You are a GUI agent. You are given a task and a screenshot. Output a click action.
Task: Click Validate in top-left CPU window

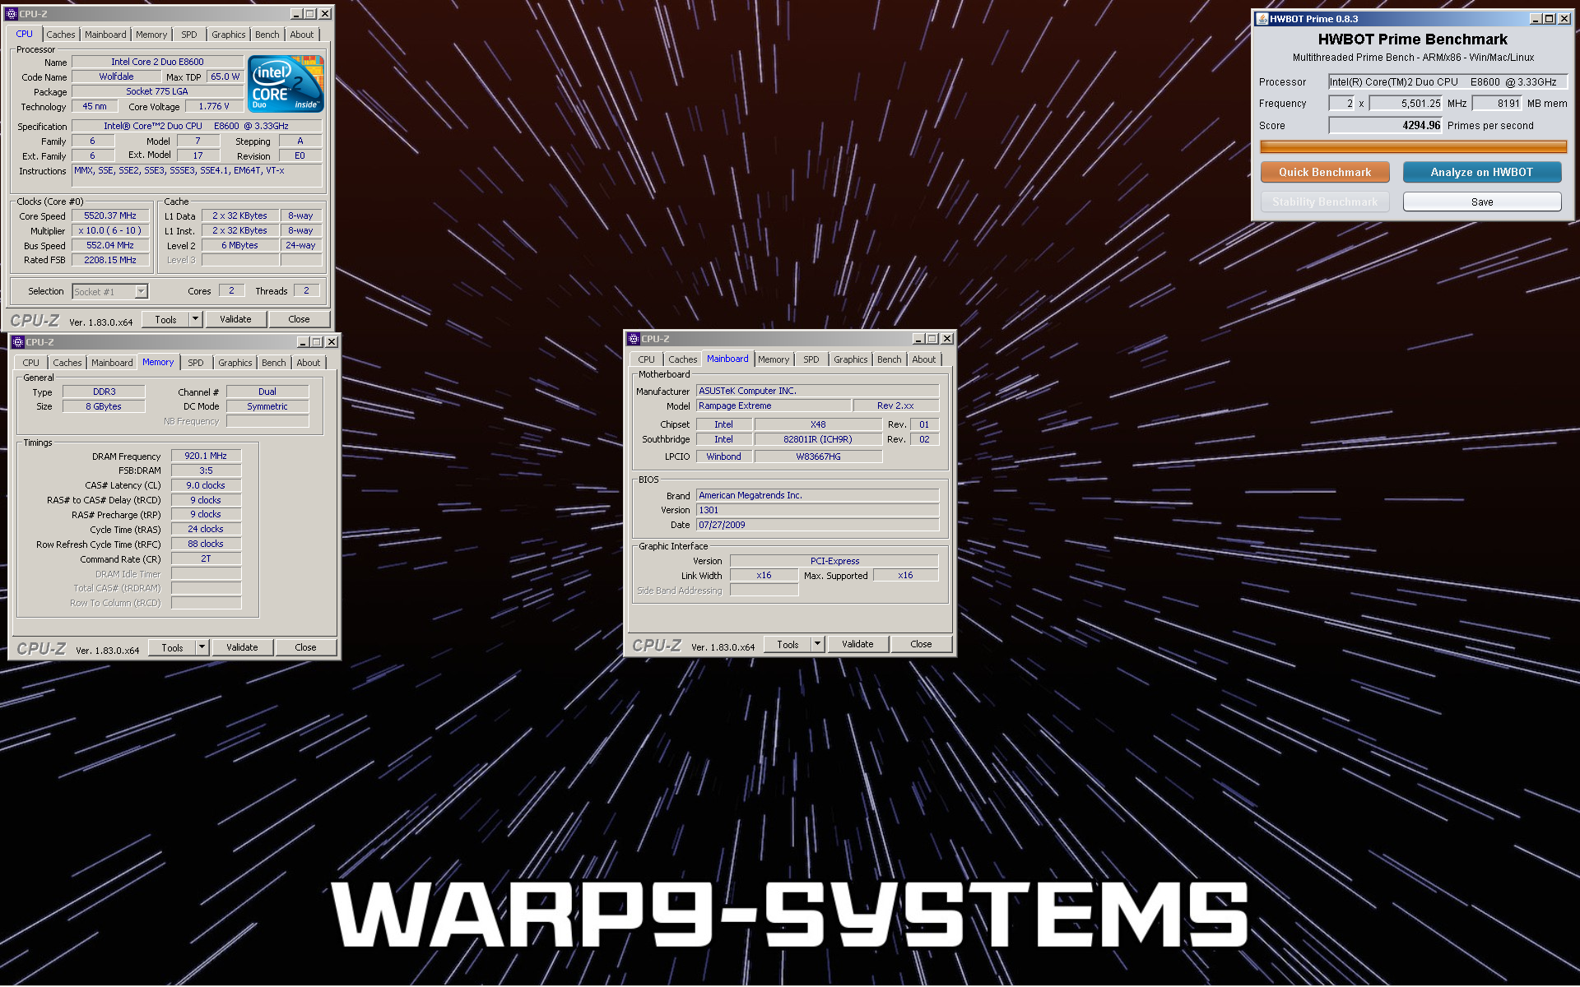(x=235, y=319)
